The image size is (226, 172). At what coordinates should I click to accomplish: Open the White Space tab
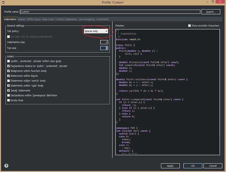point(34,19)
